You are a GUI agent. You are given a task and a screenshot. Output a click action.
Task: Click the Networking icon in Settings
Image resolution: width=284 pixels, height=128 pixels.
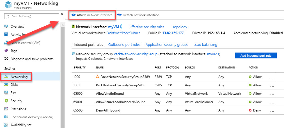coord(6,77)
